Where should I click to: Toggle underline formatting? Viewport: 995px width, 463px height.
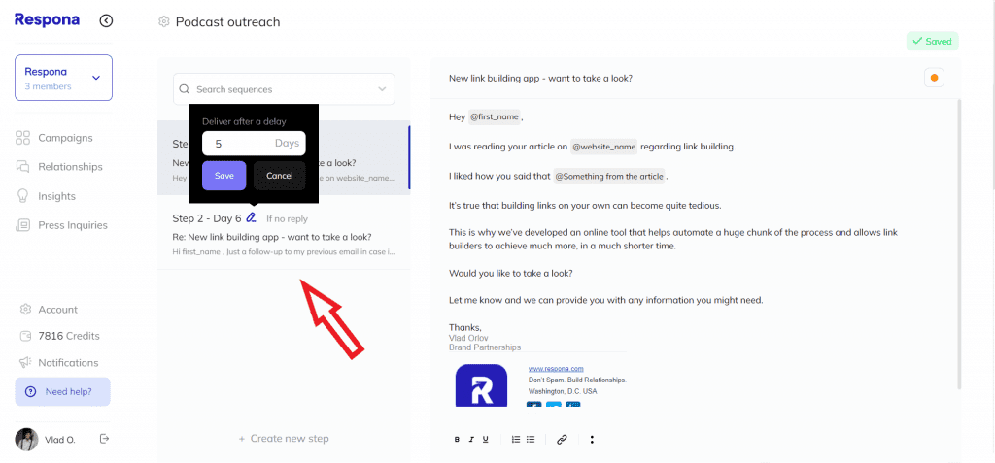[486, 439]
